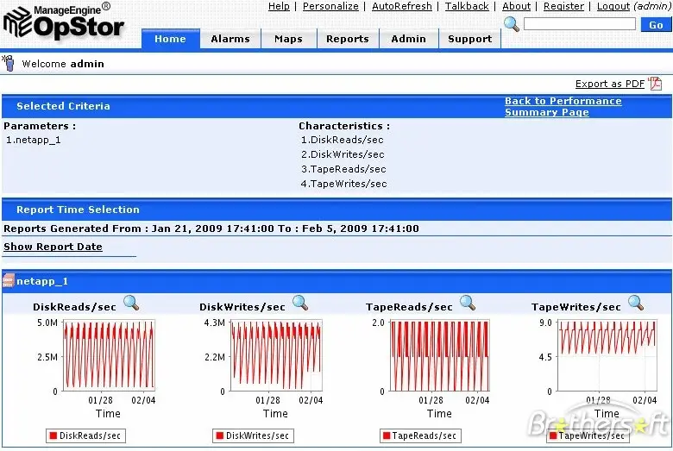
Task: Click the TapeReads/sec chart thumbnail
Action: click(439, 355)
